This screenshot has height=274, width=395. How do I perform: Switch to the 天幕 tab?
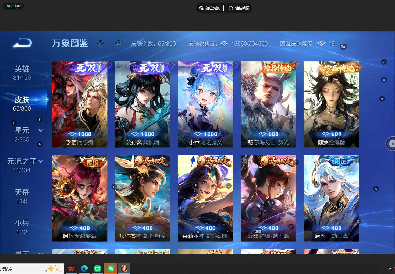22,196
